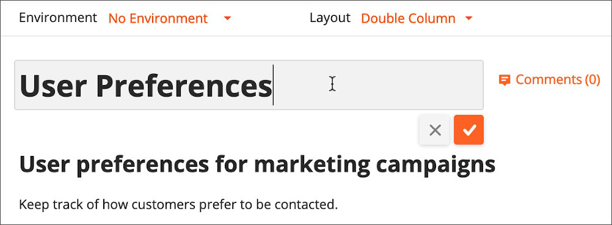Open the No Environment dropdown
The width and height of the screenshot is (612, 225).
pos(170,18)
